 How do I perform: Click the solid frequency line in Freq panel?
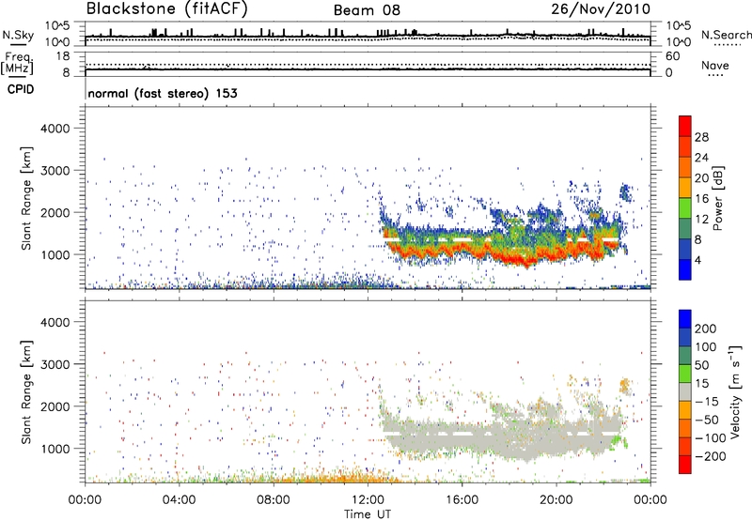click(x=368, y=69)
